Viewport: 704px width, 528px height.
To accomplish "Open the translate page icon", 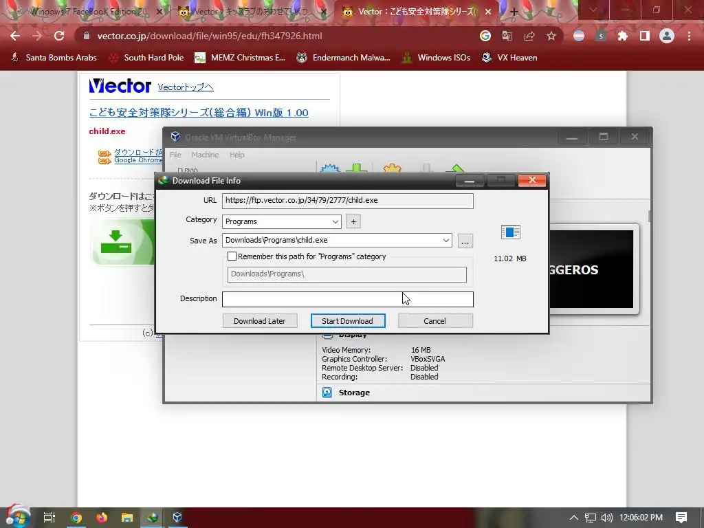I will point(507,36).
